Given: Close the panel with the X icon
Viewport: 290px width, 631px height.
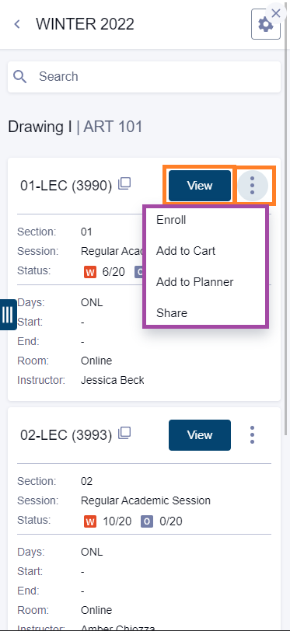Looking at the screenshot, I should click(276, 14).
